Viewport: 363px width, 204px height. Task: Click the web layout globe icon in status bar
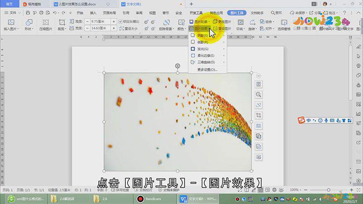275,190
